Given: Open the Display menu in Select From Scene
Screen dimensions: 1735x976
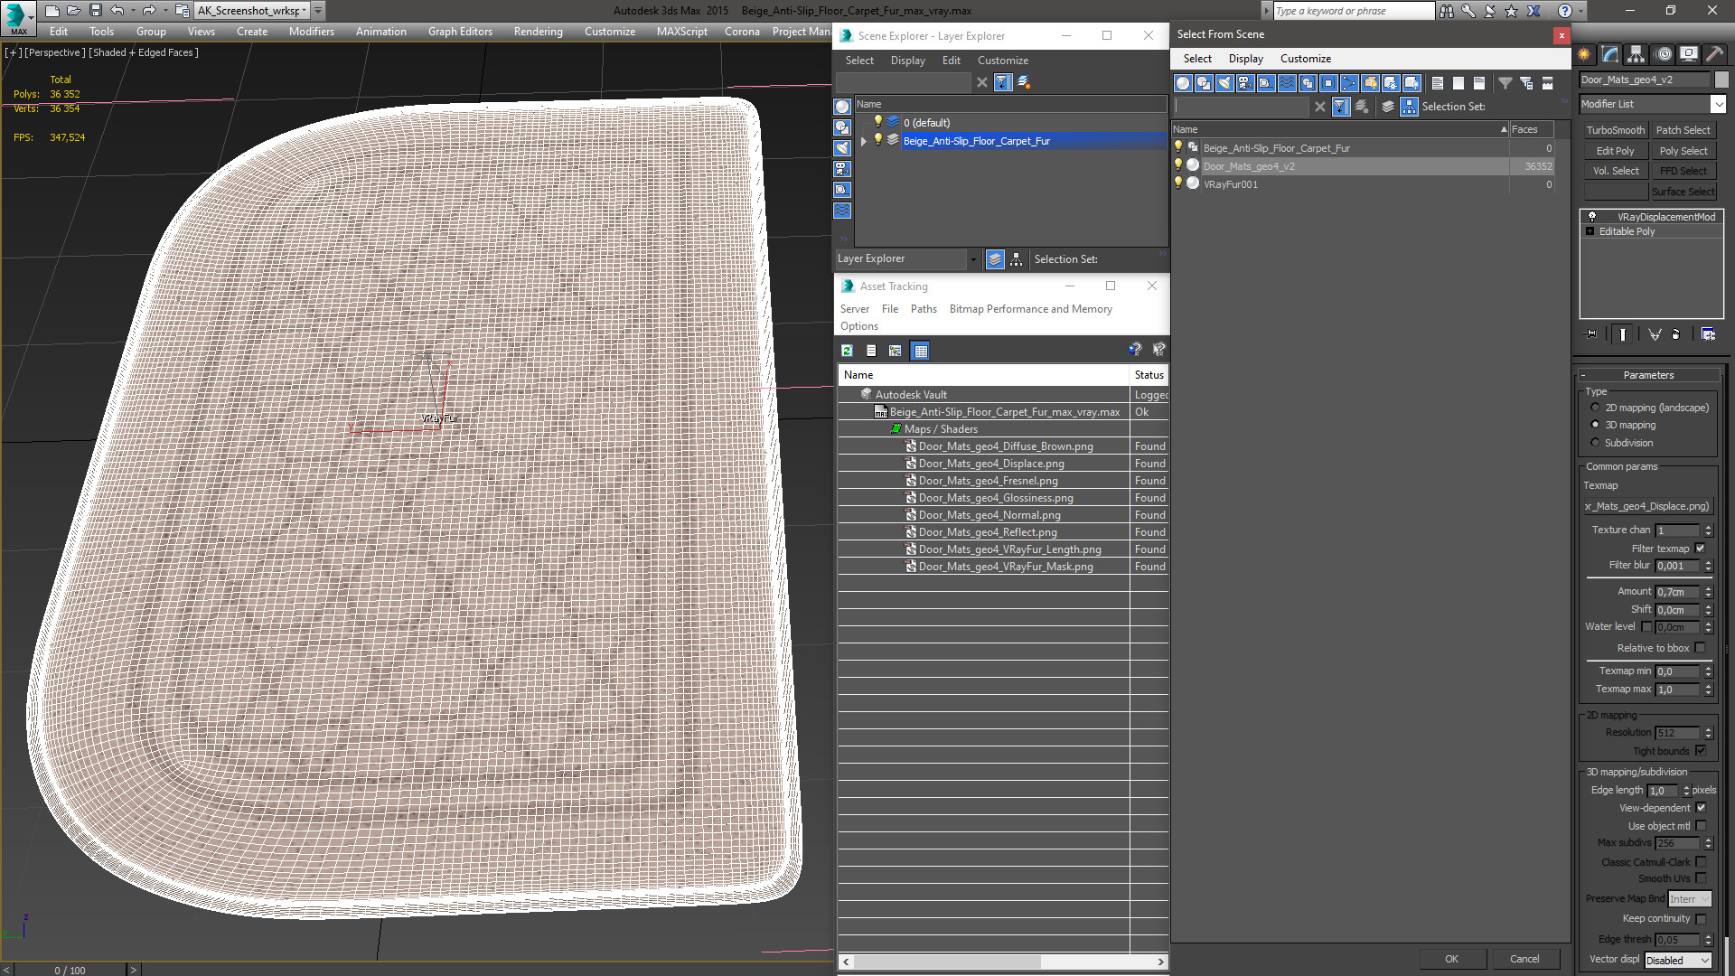Looking at the screenshot, I should pos(1245,59).
